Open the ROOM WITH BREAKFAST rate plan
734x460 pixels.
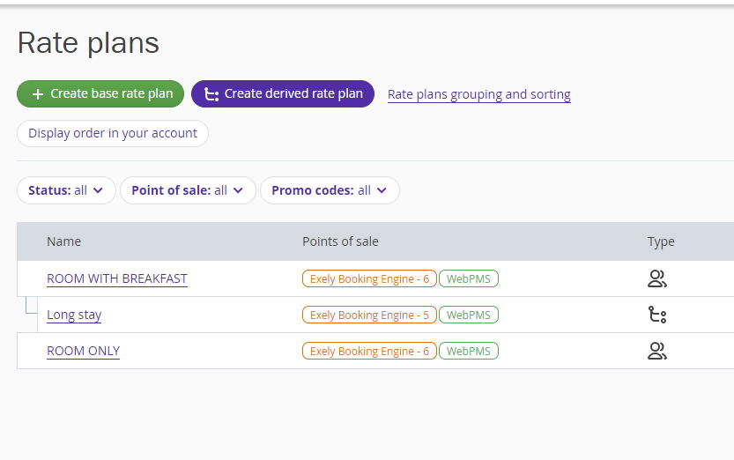click(117, 278)
